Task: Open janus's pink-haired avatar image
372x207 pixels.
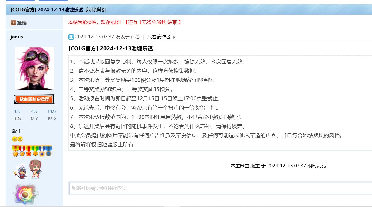Action: coord(34,68)
